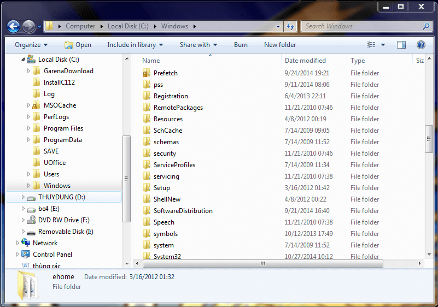Click the Recycle Bin icon labeled thùng rác
This screenshot has width=438, height=307.
[x=25, y=266]
